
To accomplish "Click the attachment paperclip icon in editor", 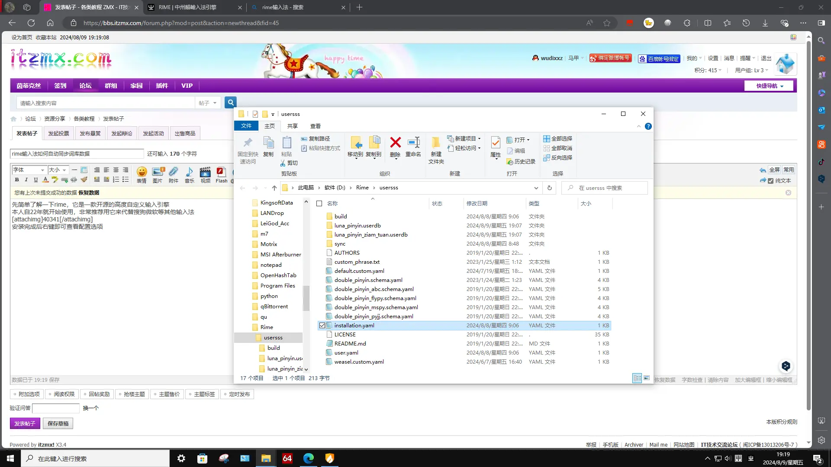I will click(x=174, y=172).
